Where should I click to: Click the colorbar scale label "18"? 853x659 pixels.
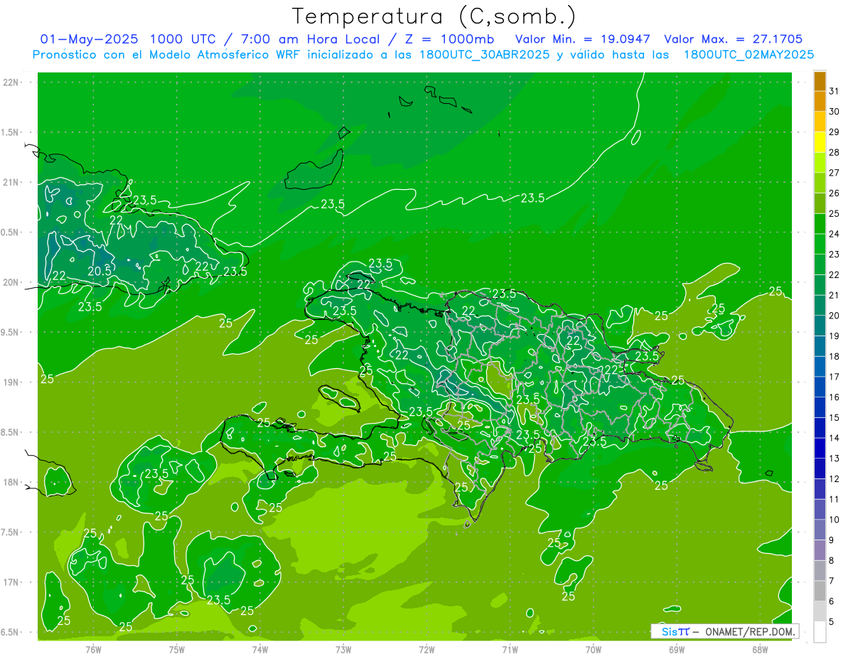click(835, 356)
